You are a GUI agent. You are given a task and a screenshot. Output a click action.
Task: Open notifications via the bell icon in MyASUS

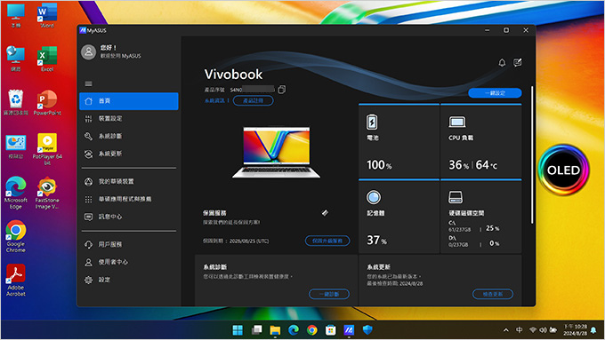502,62
